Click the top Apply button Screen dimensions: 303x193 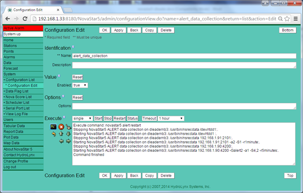118,30
